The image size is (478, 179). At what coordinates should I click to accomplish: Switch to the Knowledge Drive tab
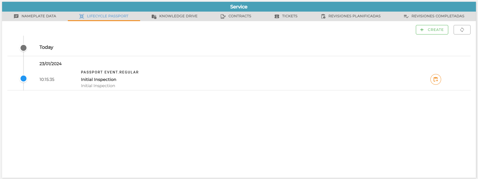[x=175, y=16]
